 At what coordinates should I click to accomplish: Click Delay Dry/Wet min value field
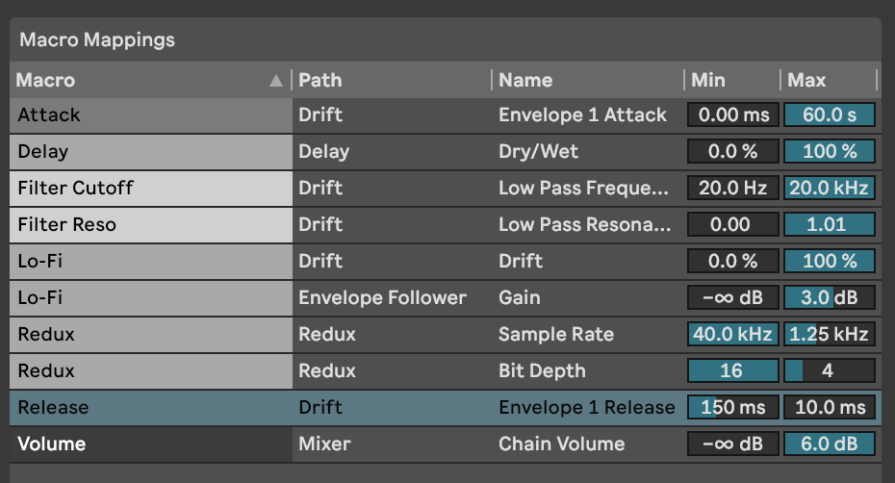tap(733, 151)
